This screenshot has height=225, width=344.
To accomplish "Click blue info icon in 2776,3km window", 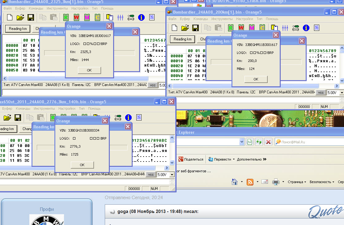I will pos(128,117).
